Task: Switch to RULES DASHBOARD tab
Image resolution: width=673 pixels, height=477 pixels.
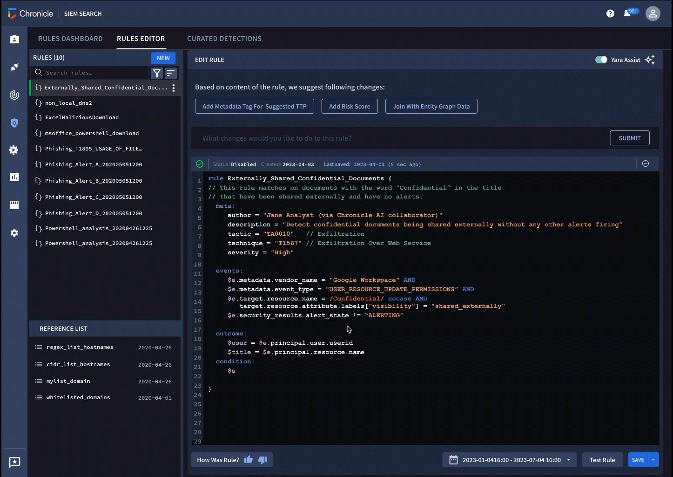Action: [70, 39]
